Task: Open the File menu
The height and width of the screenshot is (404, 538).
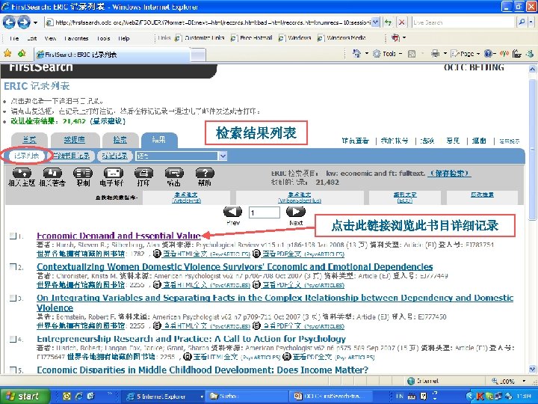Action: (x=14, y=38)
